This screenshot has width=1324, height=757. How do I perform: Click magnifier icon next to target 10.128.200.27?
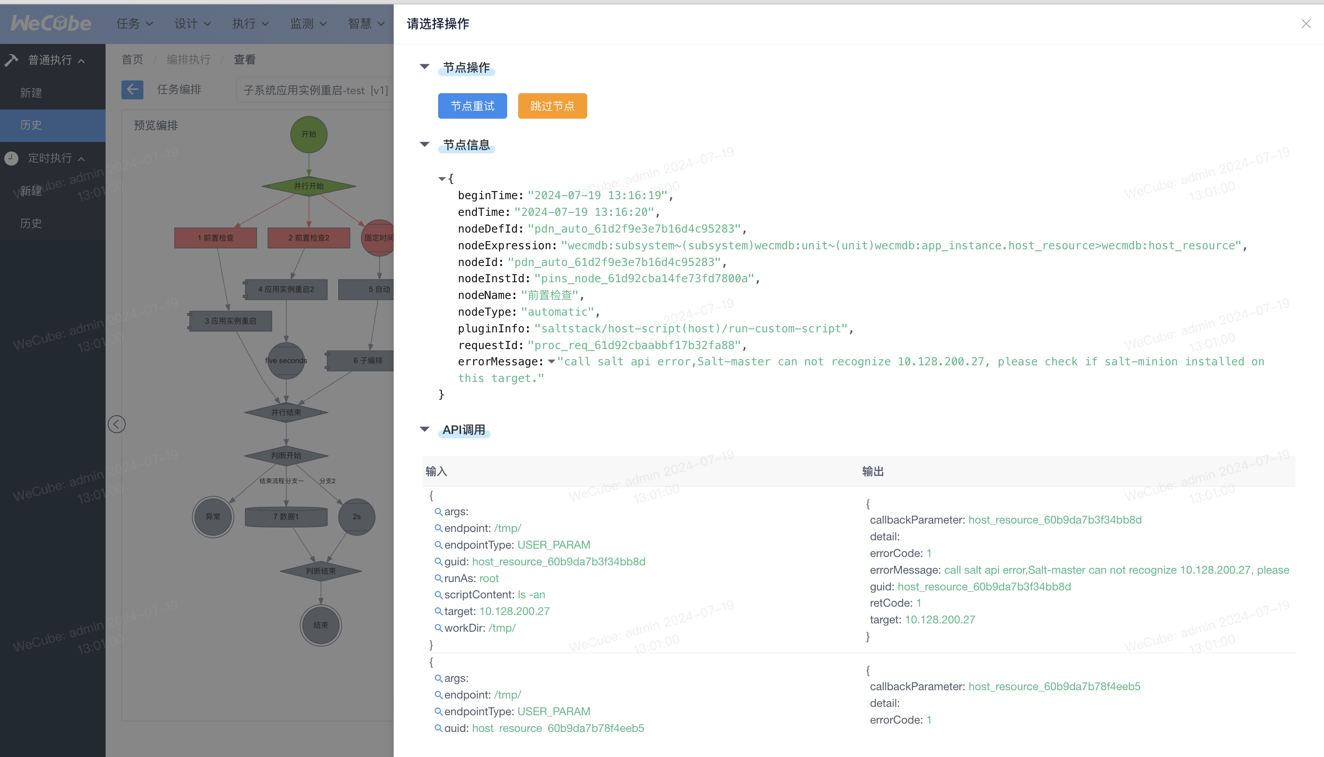coord(439,611)
